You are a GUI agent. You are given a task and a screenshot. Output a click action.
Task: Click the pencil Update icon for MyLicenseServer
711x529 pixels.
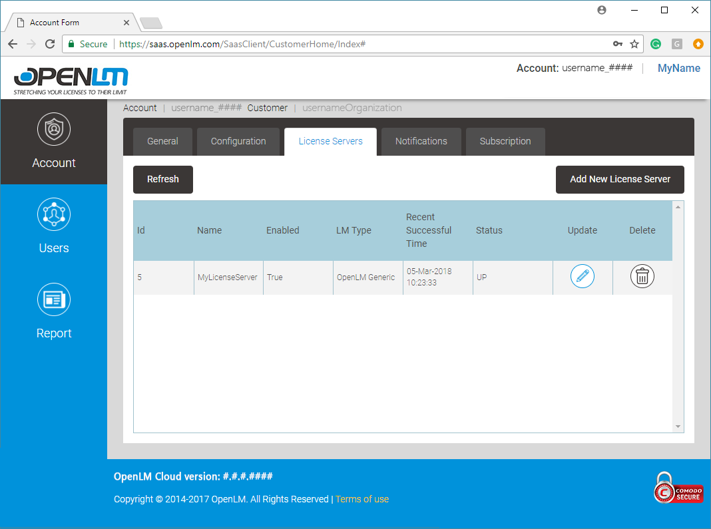582,276
